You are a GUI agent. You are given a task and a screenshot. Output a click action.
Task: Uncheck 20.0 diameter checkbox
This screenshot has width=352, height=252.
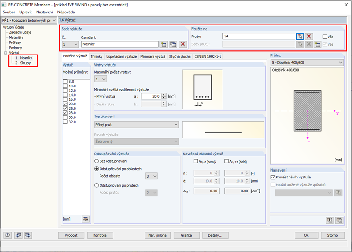[x=65, y=104]
